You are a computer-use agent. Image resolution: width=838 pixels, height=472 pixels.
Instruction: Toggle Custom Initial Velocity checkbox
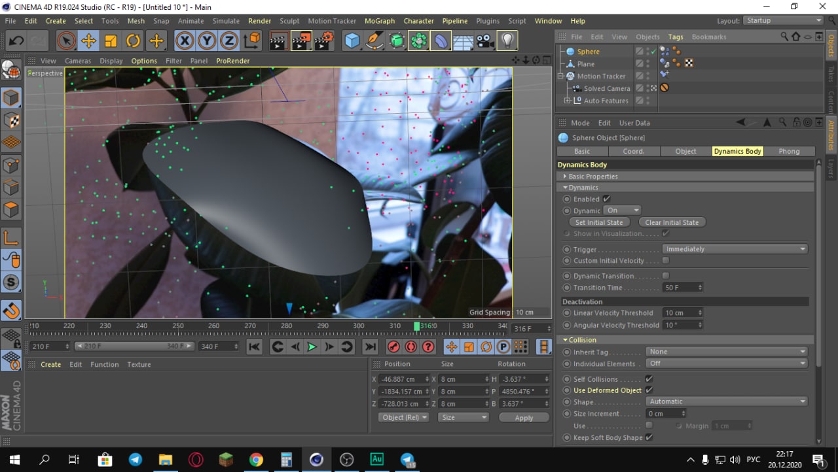[666, 260]
